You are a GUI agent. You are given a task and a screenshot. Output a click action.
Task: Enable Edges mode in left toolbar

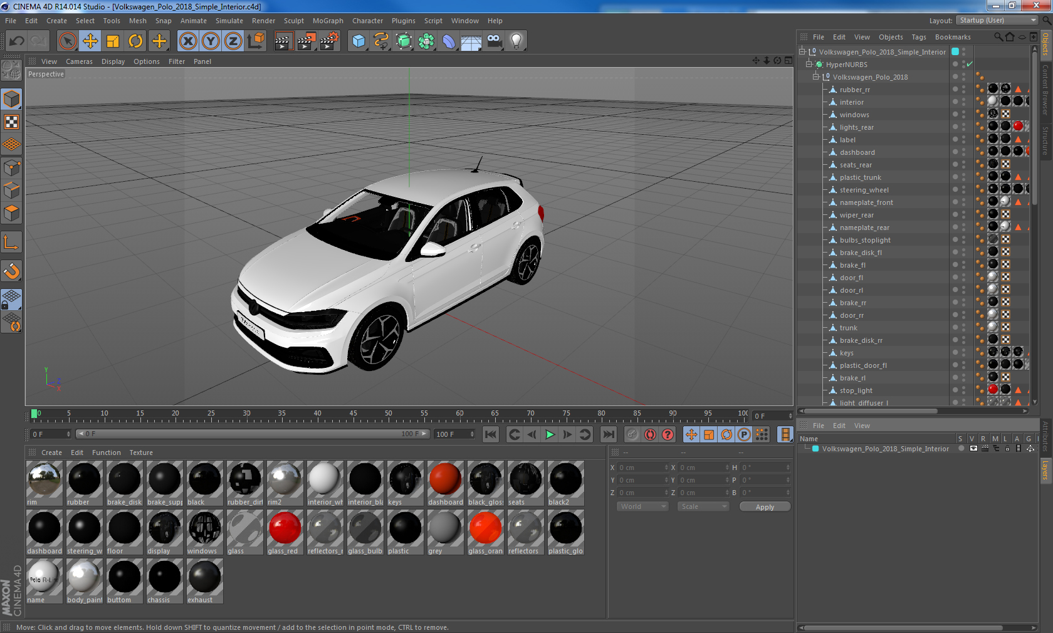pos(12,190)
